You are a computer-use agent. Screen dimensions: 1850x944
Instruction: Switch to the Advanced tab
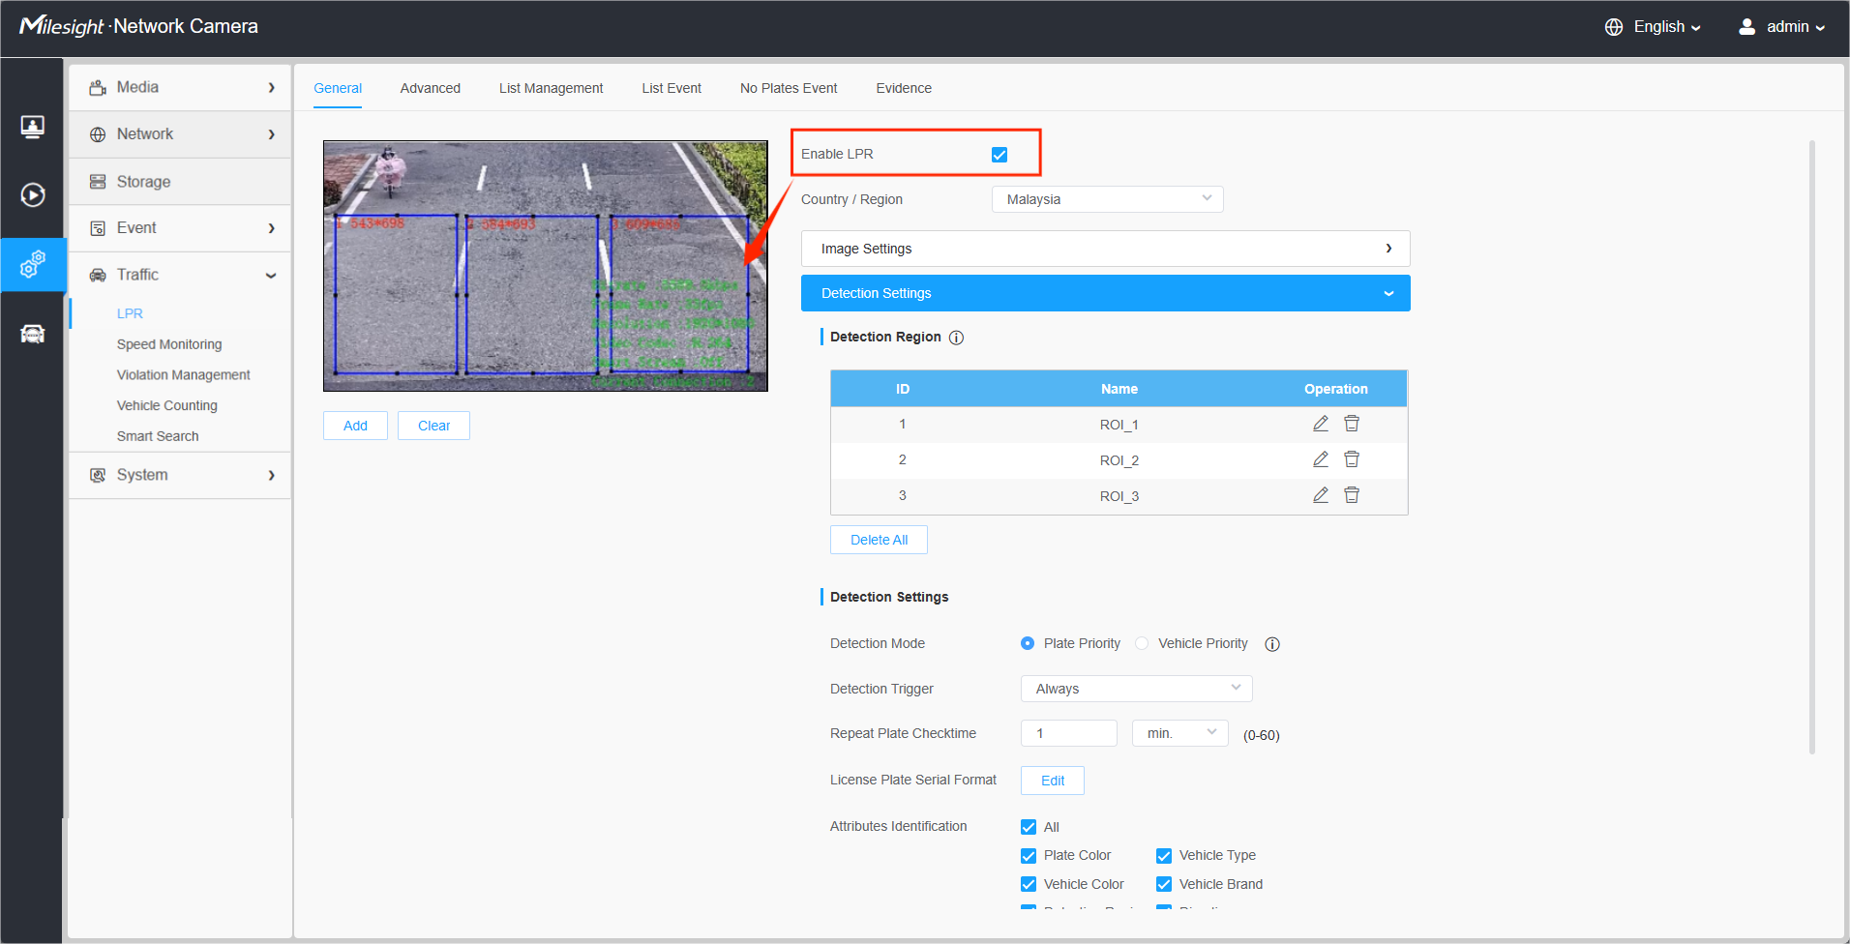pos(431,88)
